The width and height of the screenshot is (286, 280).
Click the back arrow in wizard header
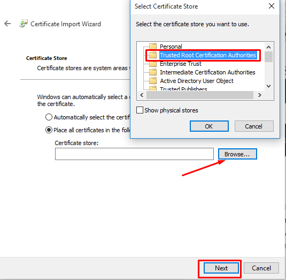click(7, 24)
